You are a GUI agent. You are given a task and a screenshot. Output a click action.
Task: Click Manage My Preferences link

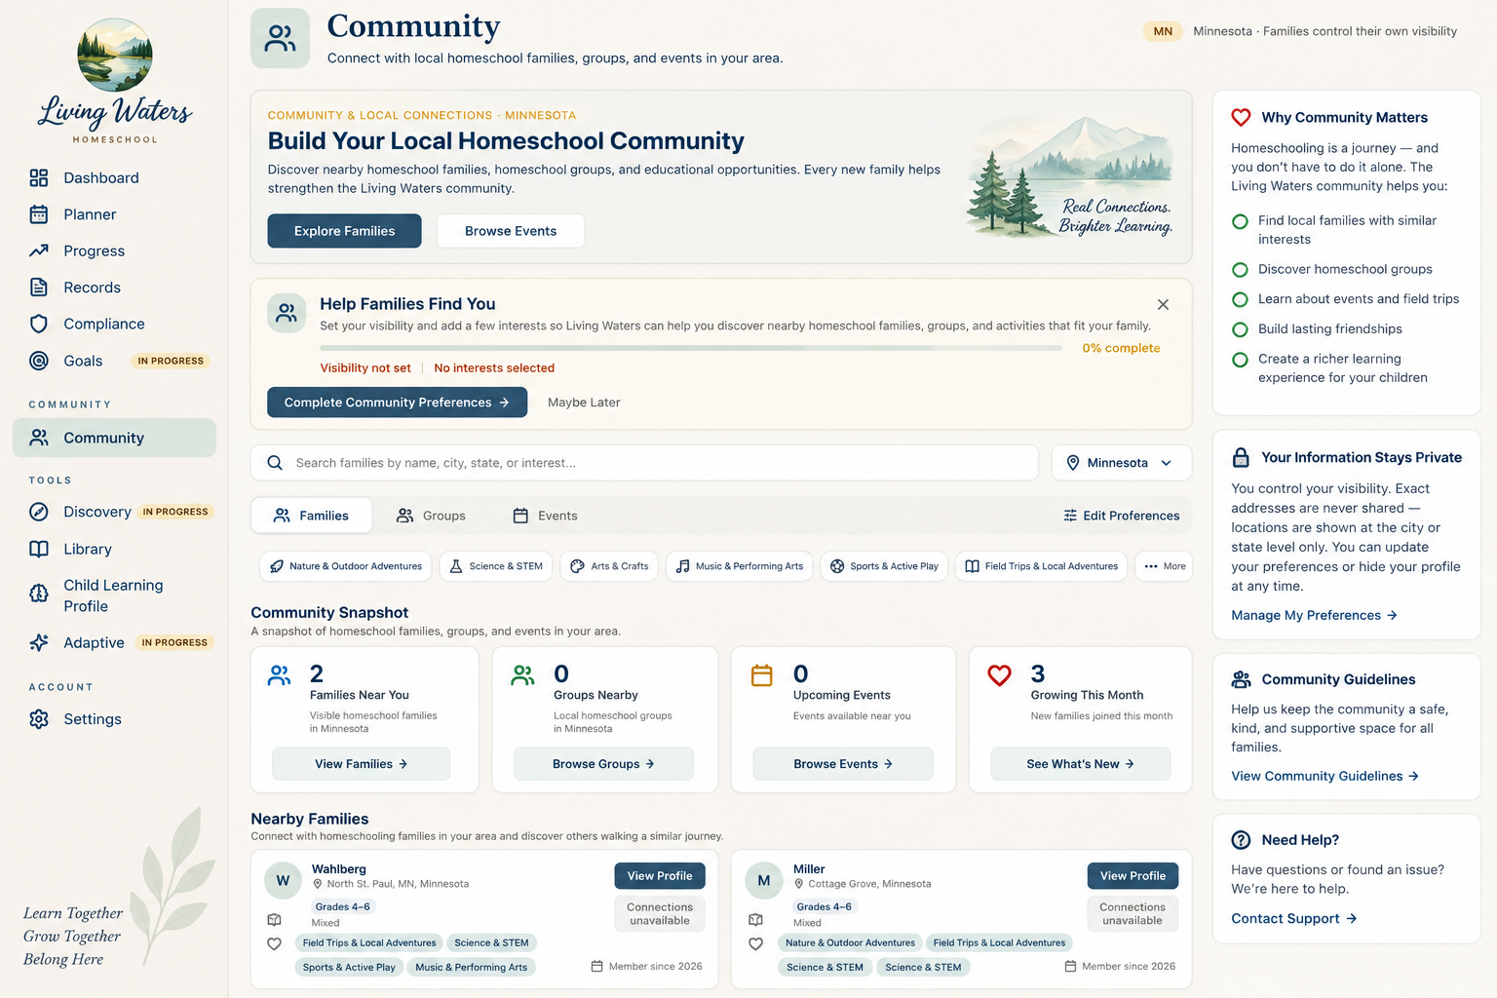click(1314, 615)
